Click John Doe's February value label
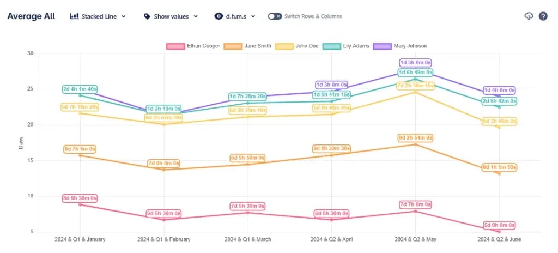Screen dimensions: 558x253 click(163, 118)
